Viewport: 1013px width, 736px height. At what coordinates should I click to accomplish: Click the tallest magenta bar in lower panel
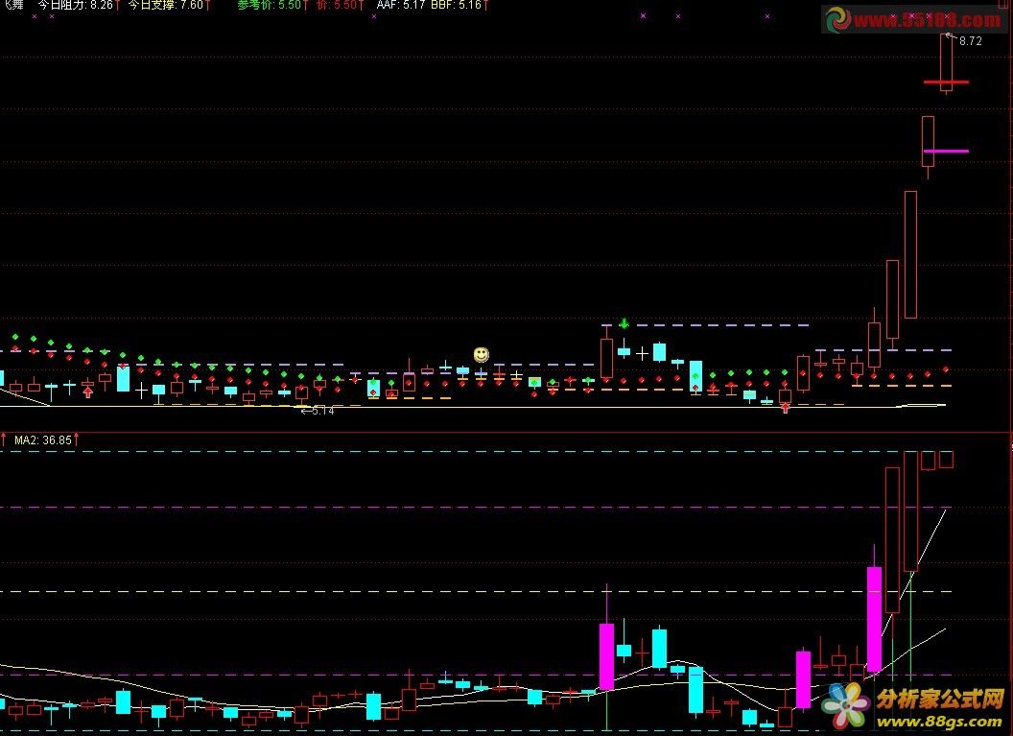(874, 619)
